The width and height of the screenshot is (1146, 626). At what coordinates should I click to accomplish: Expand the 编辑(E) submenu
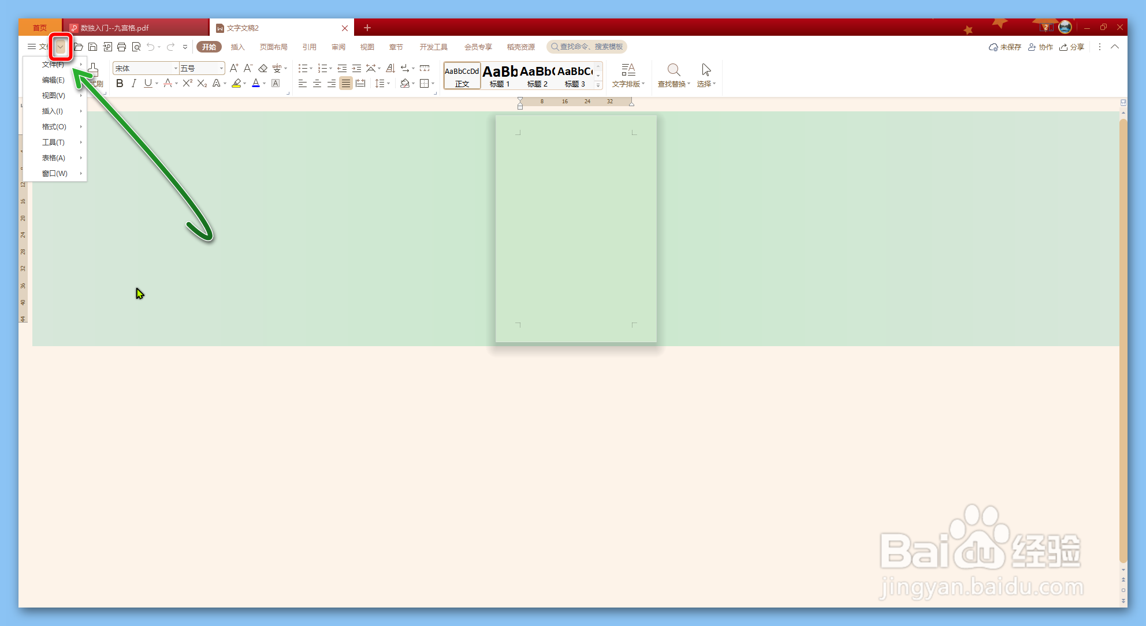(55, 80)
